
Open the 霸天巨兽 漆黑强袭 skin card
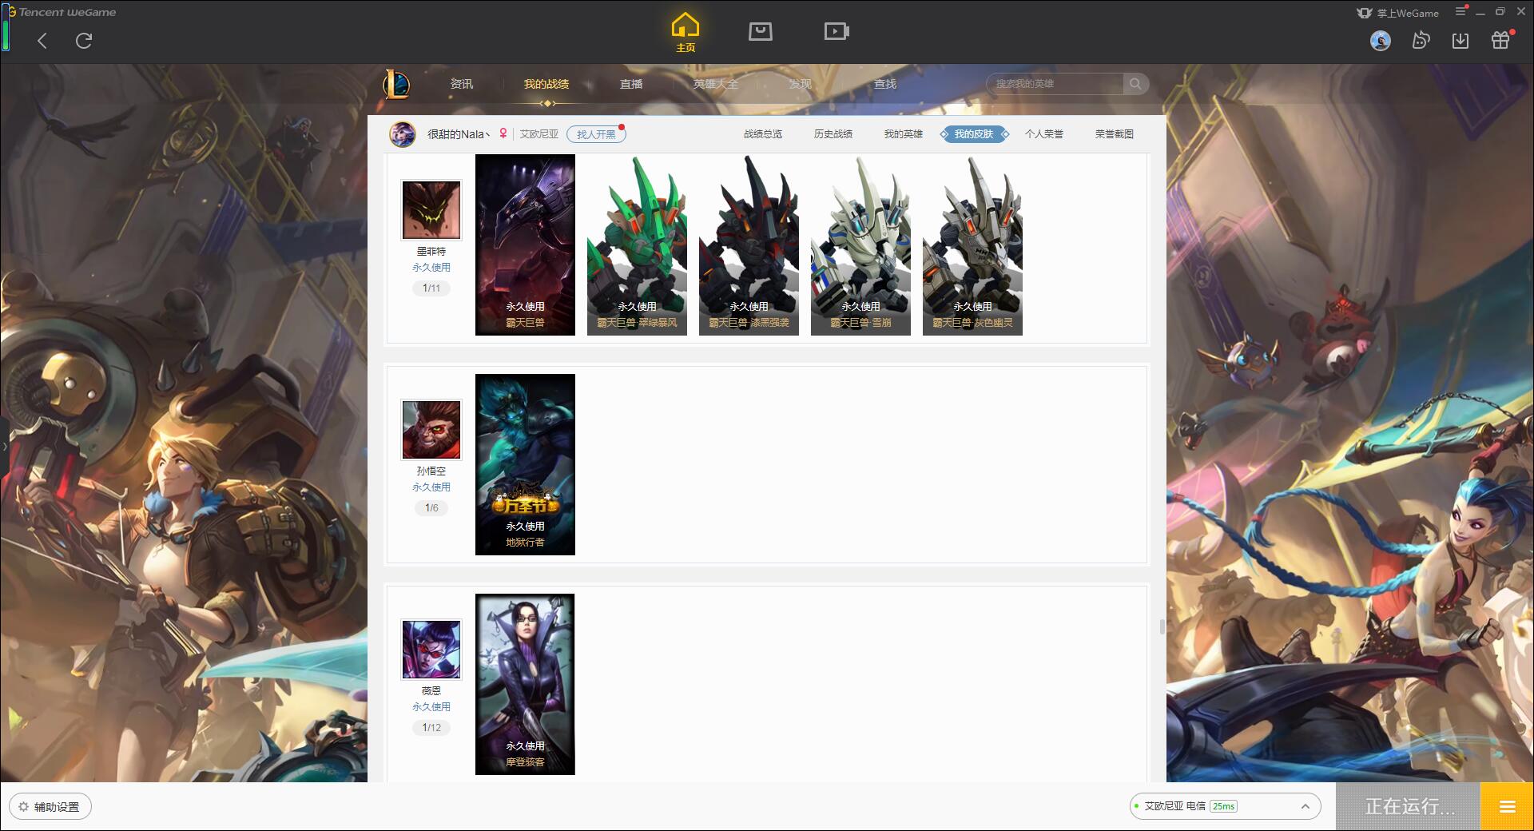pyautogui.click(x=749, y=245)
